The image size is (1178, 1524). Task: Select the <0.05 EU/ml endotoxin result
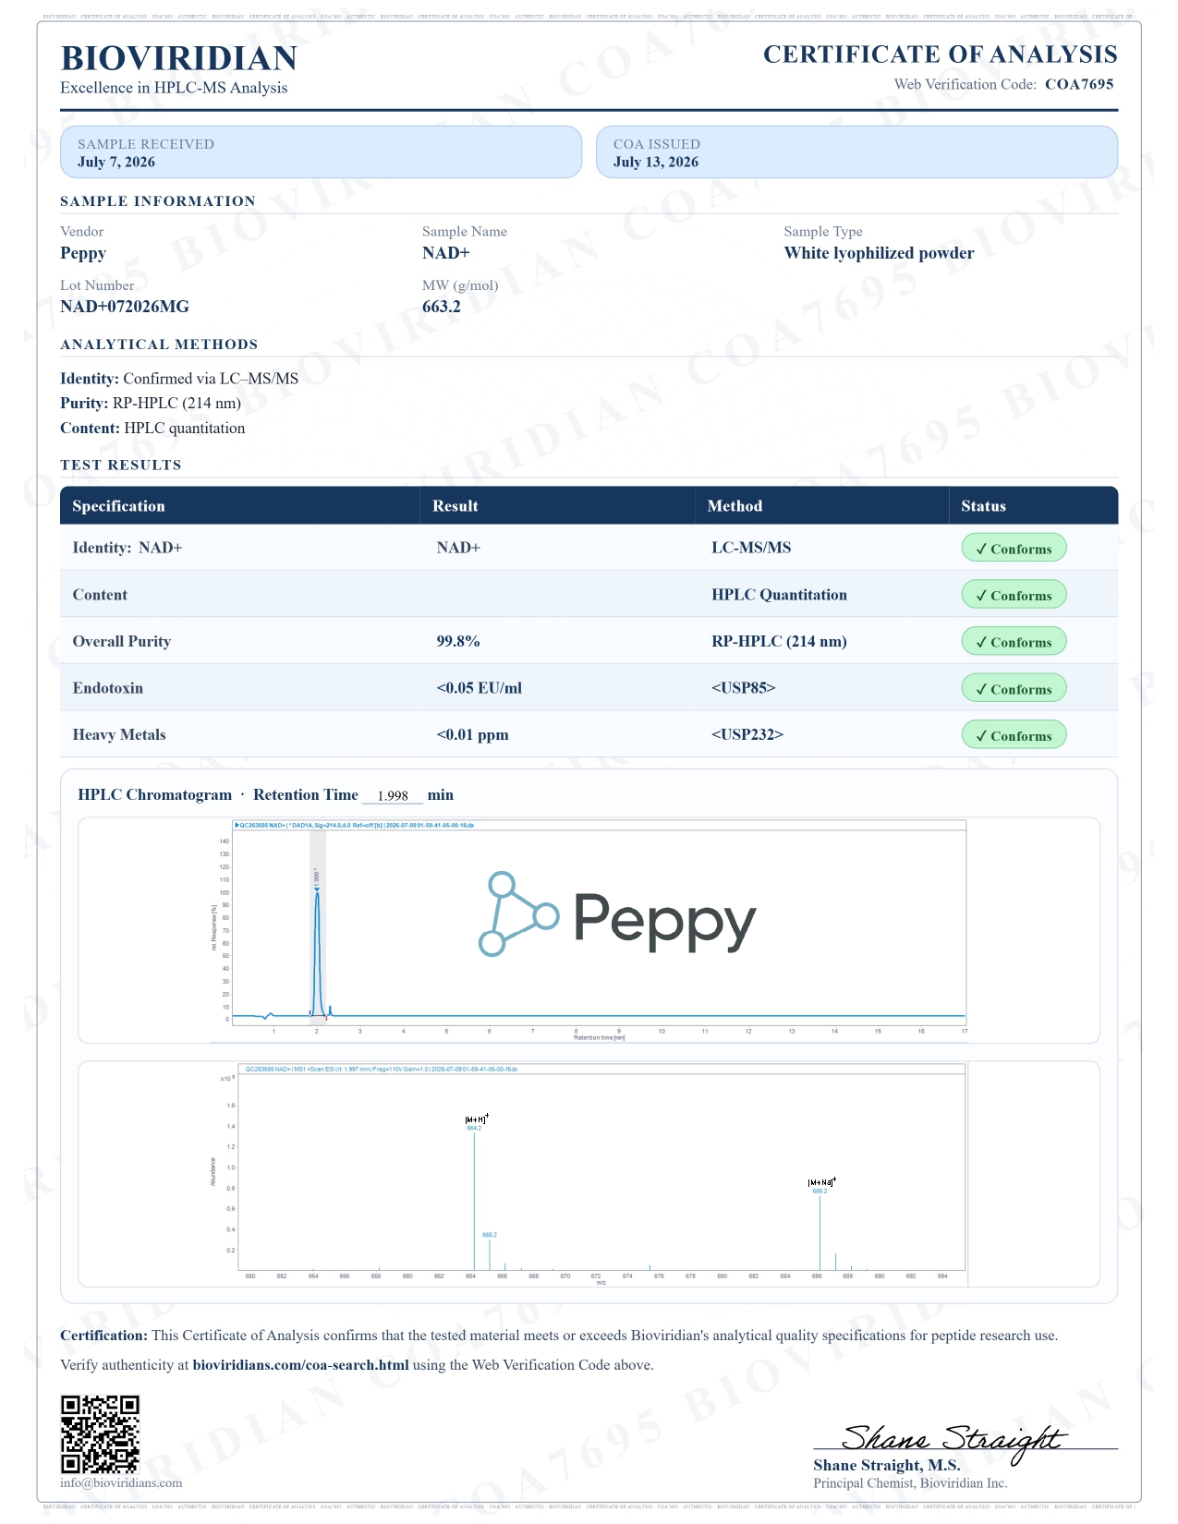pos(479,688)
